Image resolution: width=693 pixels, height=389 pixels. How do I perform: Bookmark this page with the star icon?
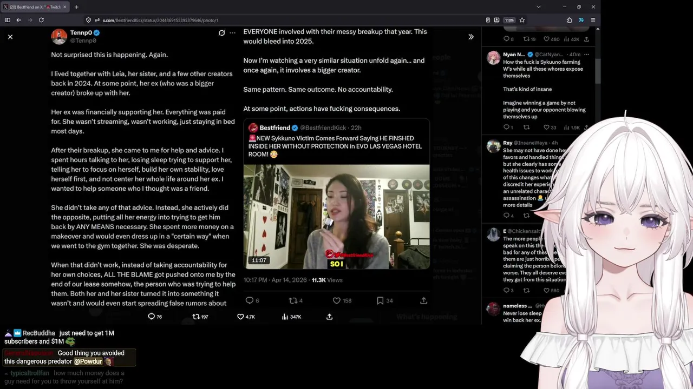(522, 20)
